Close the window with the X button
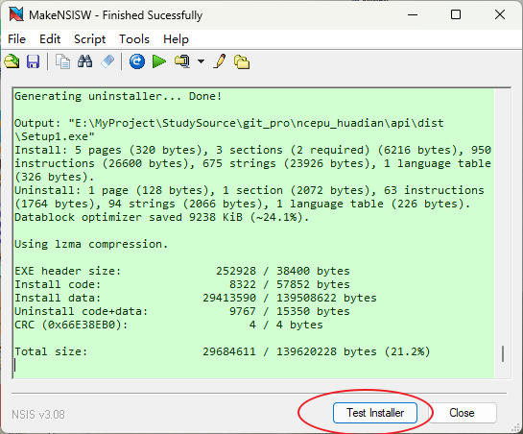Viewport: 523px width, 434px height. point(500,14)
